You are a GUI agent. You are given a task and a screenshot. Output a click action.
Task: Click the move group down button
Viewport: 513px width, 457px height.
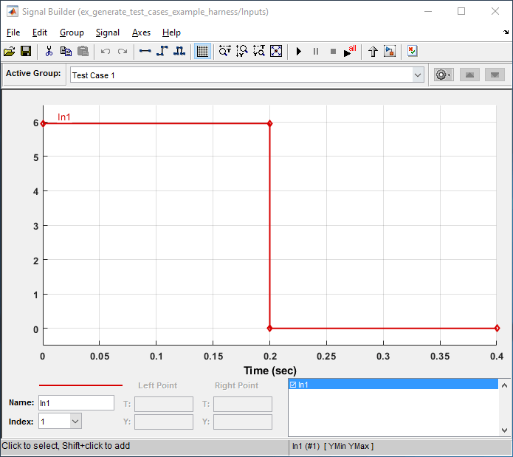pos(495,75)
